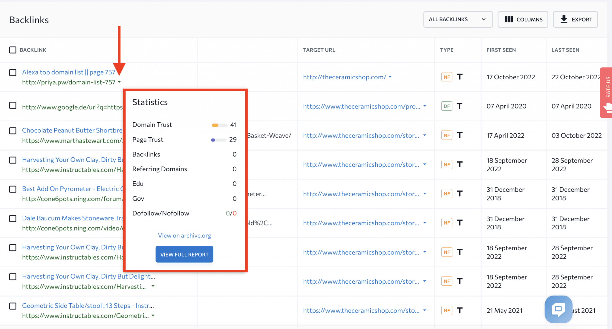Click the Export download icon
Viewport: 612px width, 329px height.
tap(564, 19)
